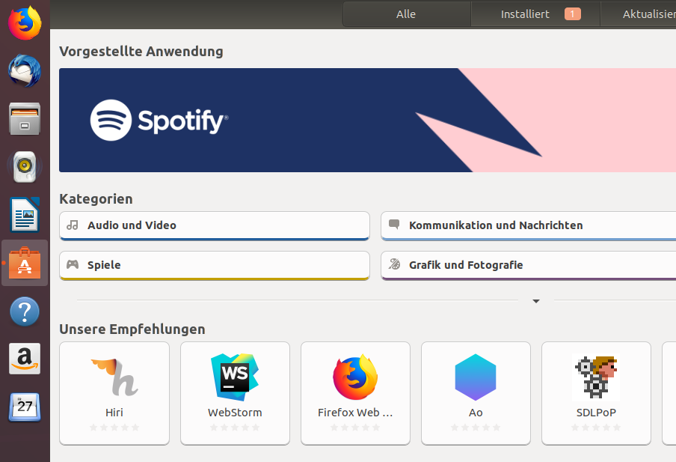The image size is (676, 462).
Task: Open the Spiele category
Action: tap(215, 265)
